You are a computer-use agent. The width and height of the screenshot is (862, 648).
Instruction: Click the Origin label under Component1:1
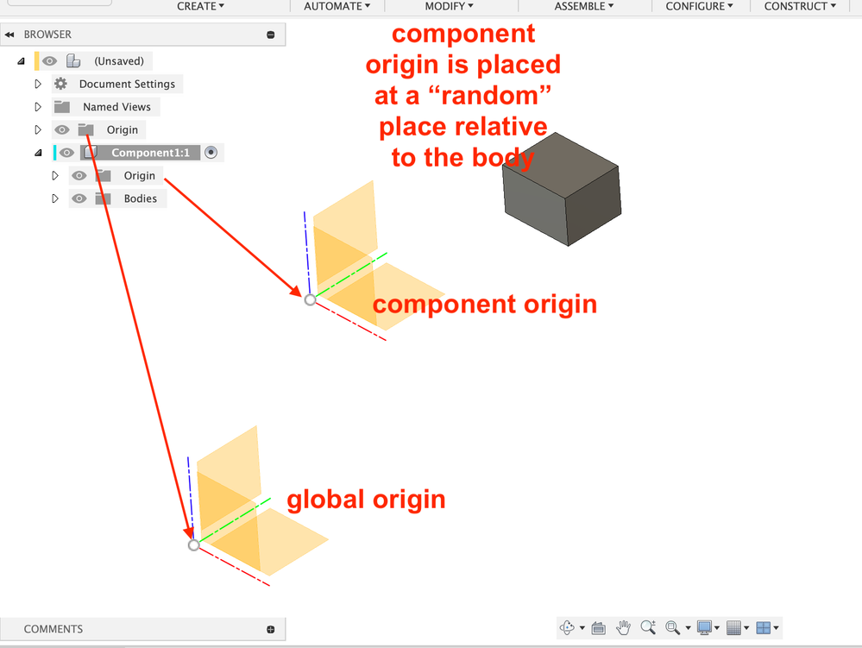[x=139, y=175]
